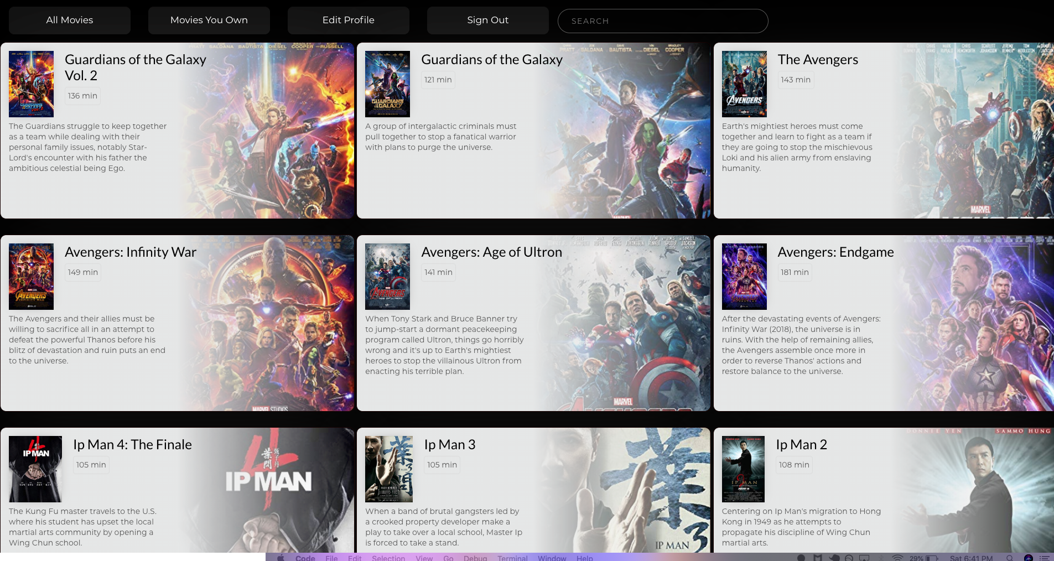Click the Wi-Fi status icon
The image size is (1054, 561).
(897, 558)
